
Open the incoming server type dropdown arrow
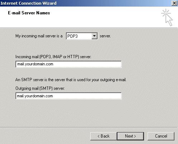(94, 36)
